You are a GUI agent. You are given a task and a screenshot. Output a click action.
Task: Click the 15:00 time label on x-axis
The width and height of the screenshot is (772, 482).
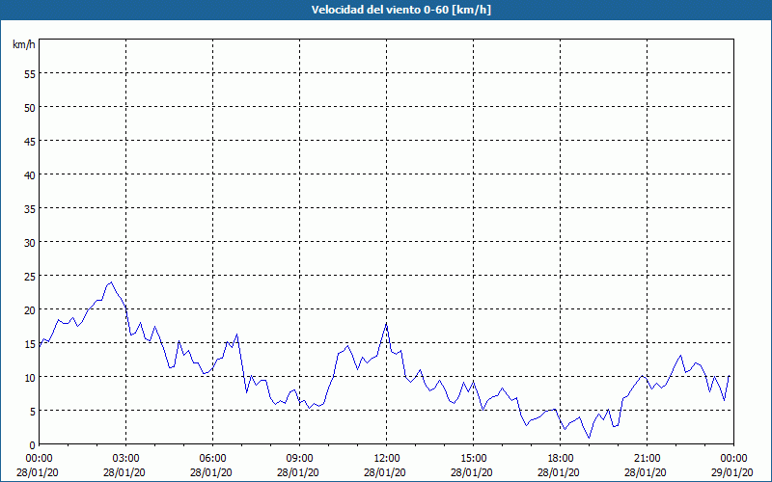pos(473,459)
